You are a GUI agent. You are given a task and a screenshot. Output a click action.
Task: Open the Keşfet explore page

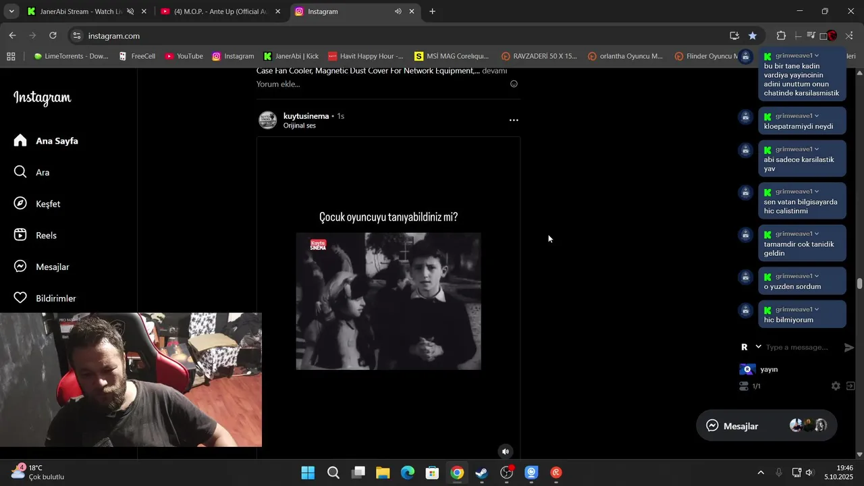click(x=37, y=204)
